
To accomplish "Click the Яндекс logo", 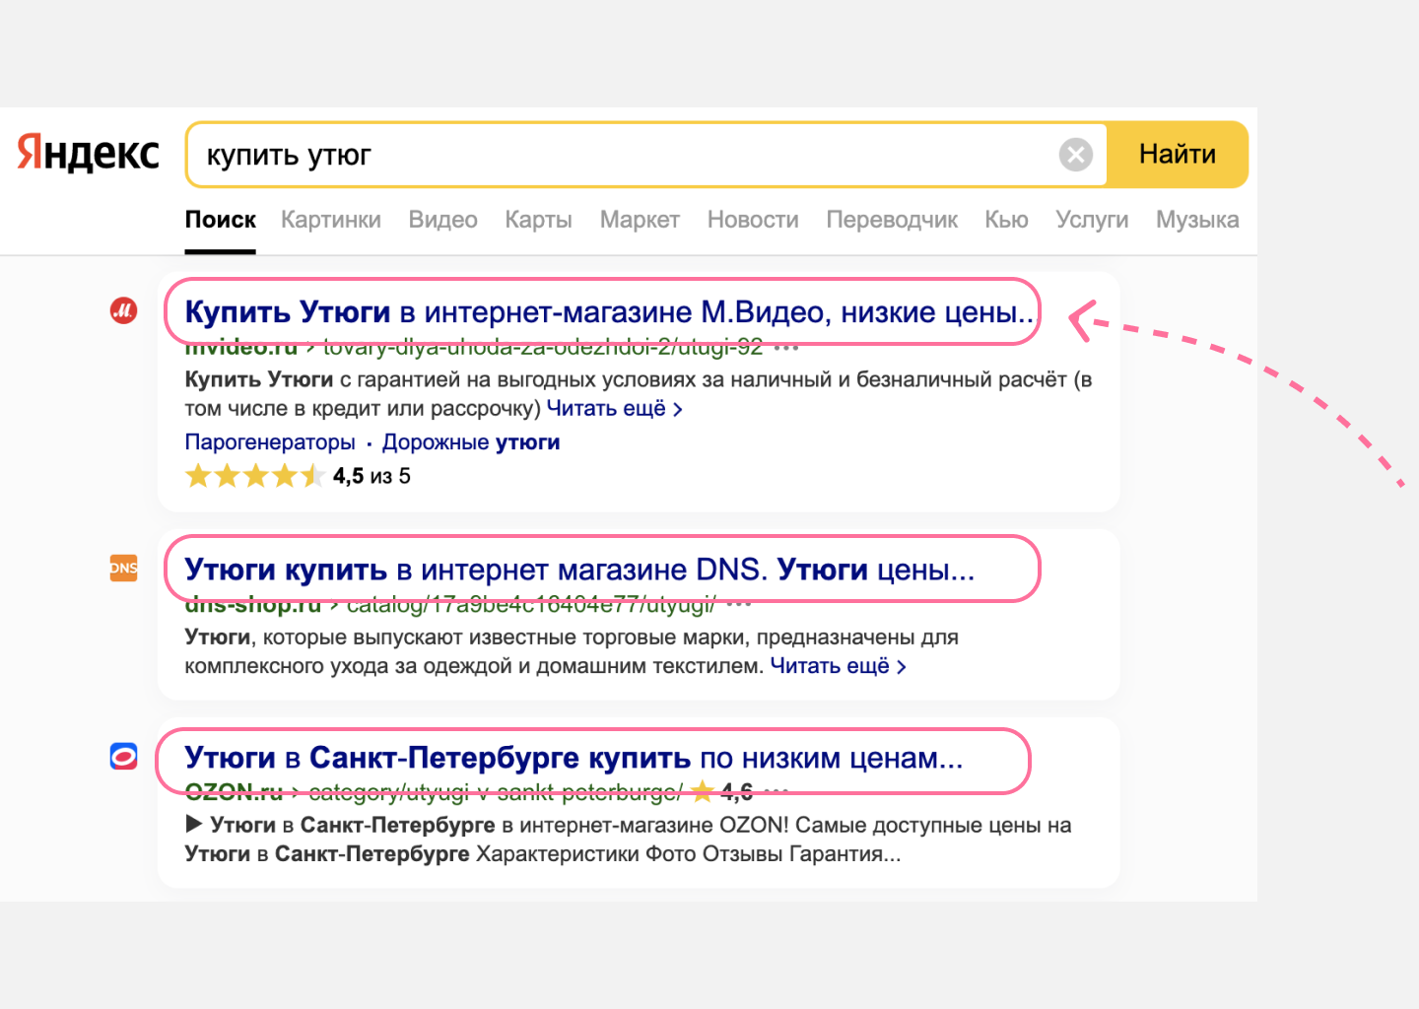I will click(88, 154).
